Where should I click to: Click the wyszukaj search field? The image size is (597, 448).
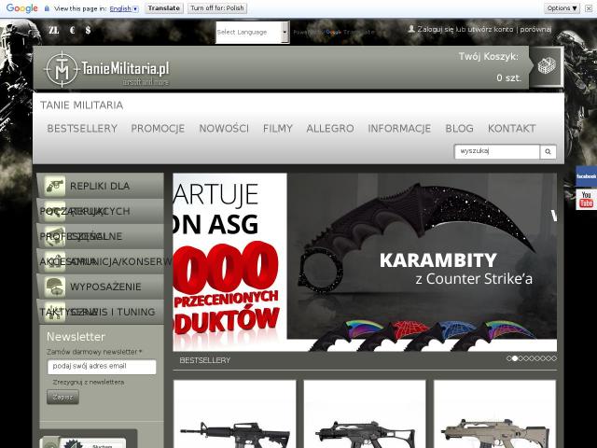coord(497,151)
